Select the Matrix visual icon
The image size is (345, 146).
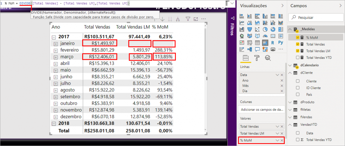click(x=265, y=43)
